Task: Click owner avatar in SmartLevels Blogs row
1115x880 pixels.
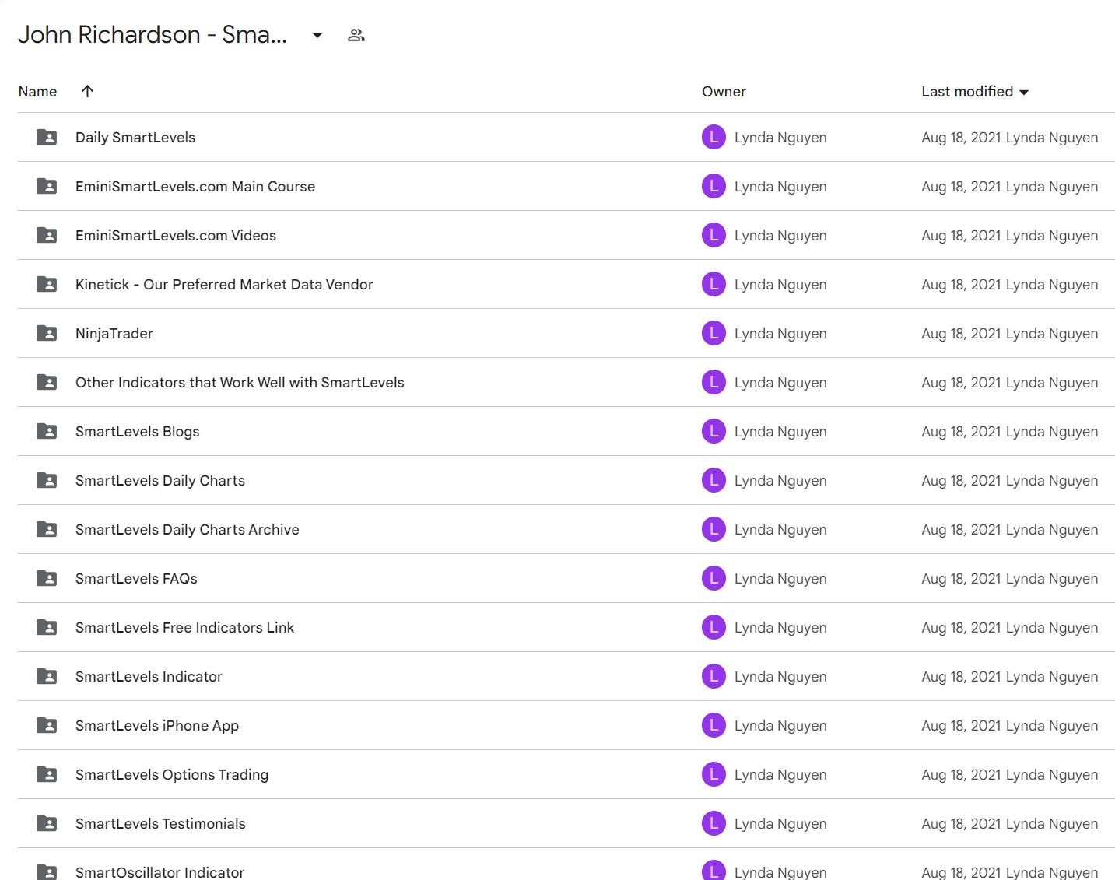Action: [714, 431]
